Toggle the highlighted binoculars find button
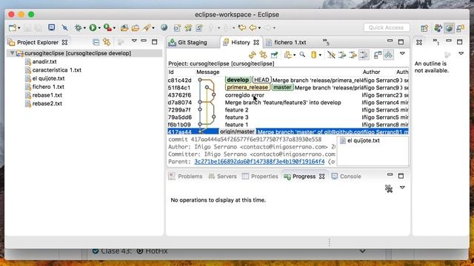 pos(388,55)
